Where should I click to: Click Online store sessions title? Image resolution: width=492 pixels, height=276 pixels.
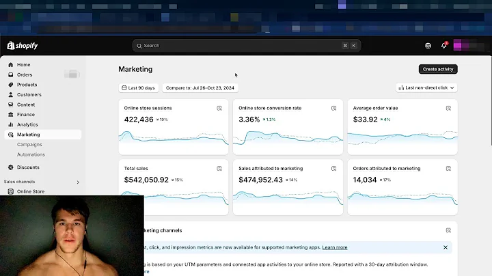pyautogui.click(x=148, y=108)
